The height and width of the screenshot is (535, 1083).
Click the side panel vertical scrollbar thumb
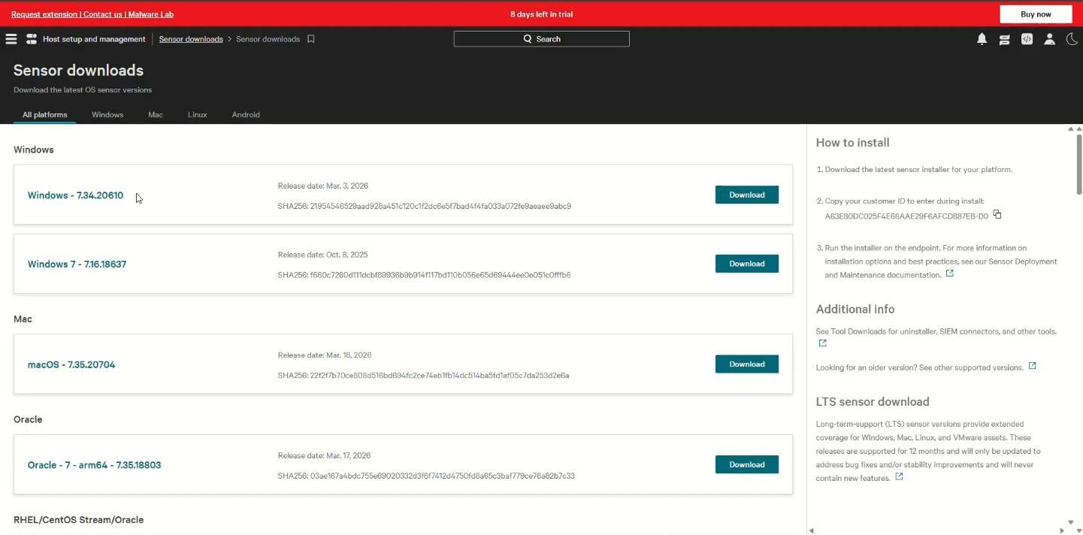(1079, 163)
